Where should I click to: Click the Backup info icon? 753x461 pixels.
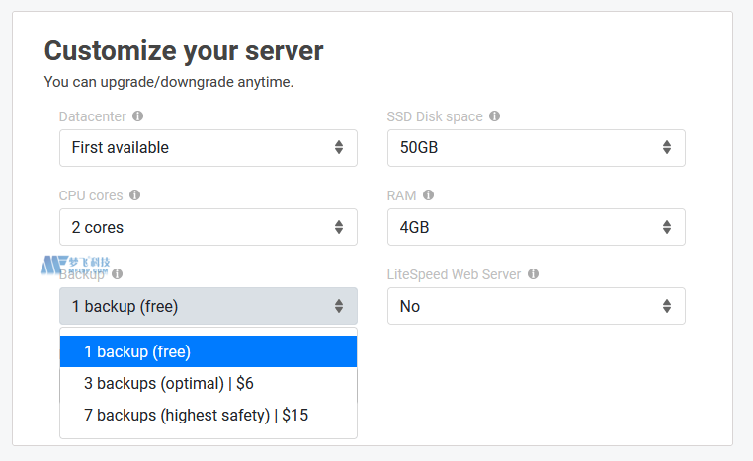(x=118, y=274)
